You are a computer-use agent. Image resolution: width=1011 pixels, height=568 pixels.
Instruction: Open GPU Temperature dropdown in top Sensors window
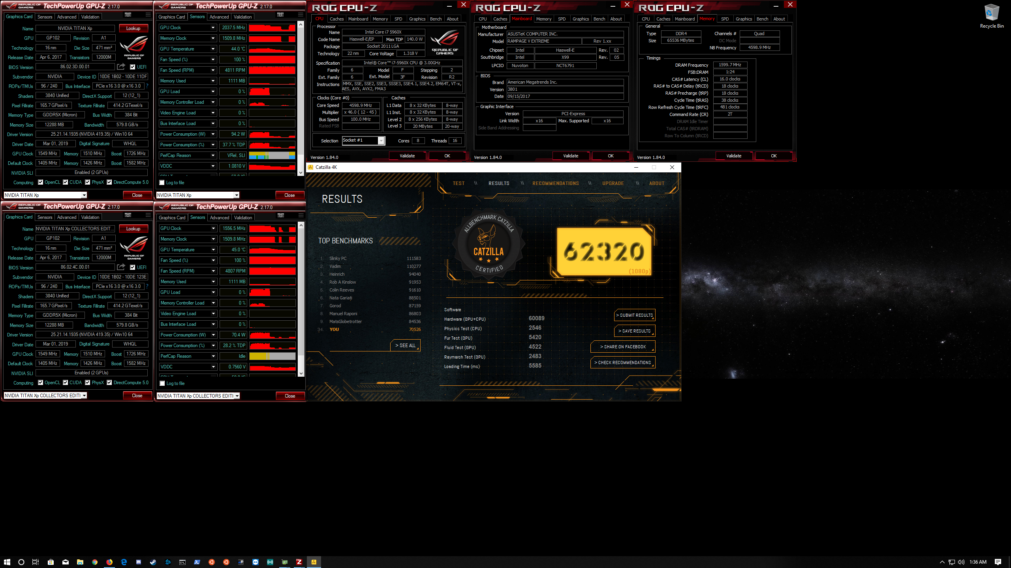click(x=213, y=49)
